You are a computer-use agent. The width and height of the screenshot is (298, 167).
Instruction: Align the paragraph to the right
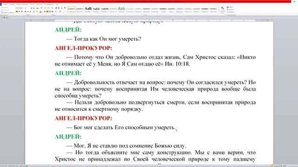pos(50,12)
